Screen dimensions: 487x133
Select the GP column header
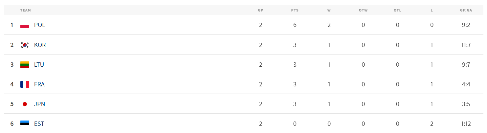click(260, 10)
